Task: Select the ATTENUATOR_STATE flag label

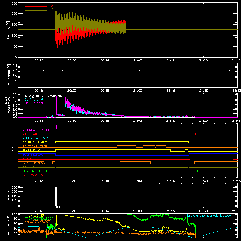Action: point(36,130)
